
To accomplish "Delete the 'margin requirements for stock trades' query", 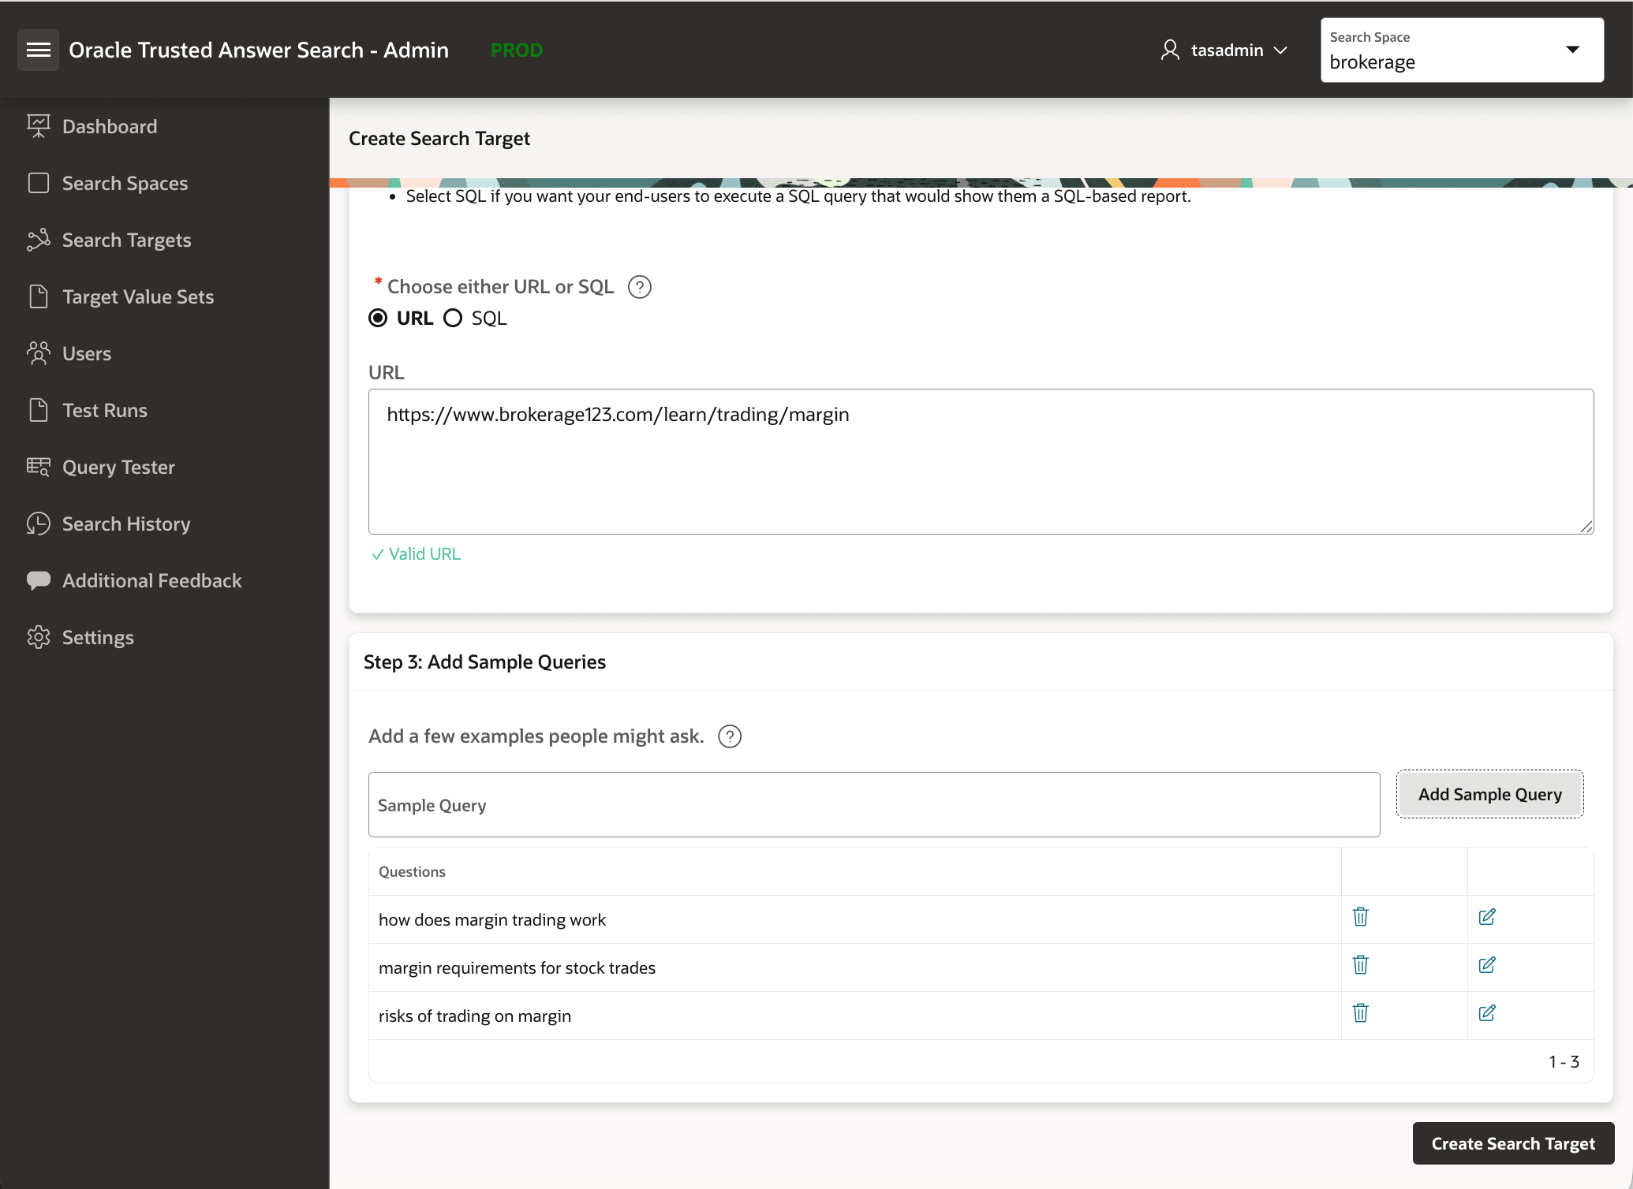I will 1360,965.
